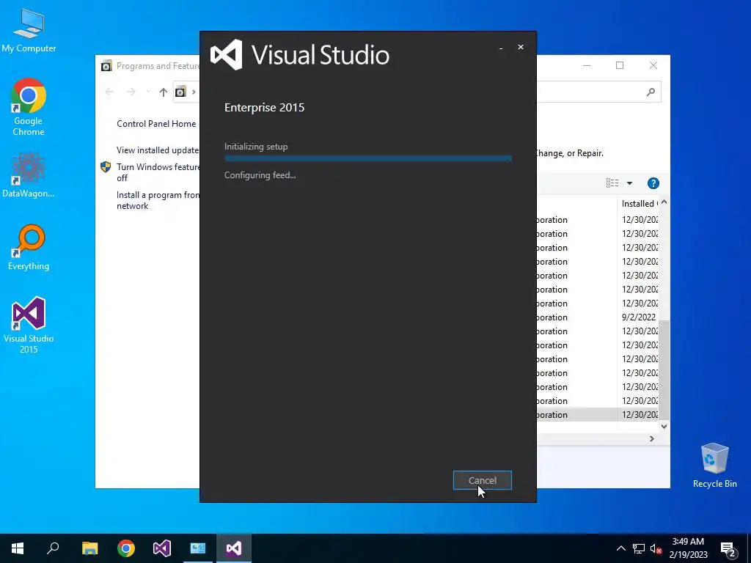Open File Explorer from the taskbar

point(89,548)
